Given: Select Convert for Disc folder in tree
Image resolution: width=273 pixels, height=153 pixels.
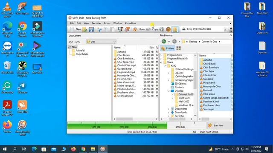Looking at the screenshot, I should tap(184, 94).
